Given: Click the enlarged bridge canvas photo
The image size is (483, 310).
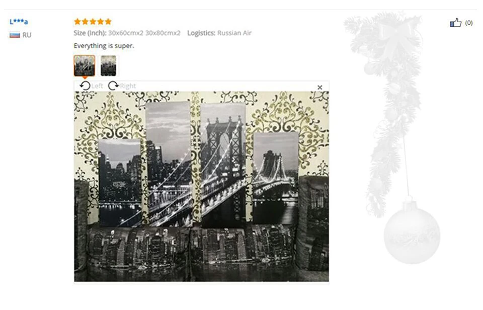Looking at the screenshot, I should pyautogui.click(x=201, y=186).
